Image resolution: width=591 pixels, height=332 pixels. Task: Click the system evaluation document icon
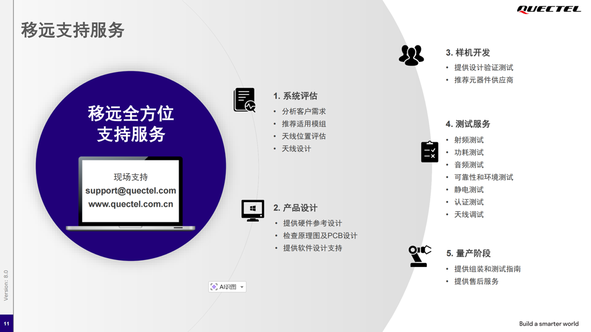point(244,100)
